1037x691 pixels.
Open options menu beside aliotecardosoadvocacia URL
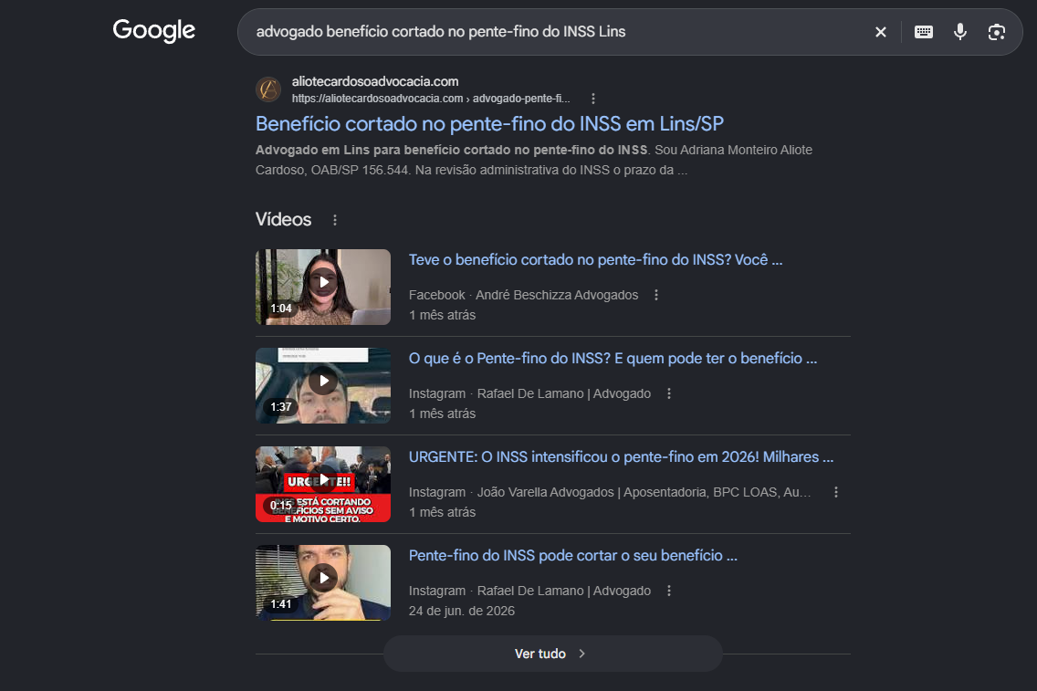[x=593, y=99]
